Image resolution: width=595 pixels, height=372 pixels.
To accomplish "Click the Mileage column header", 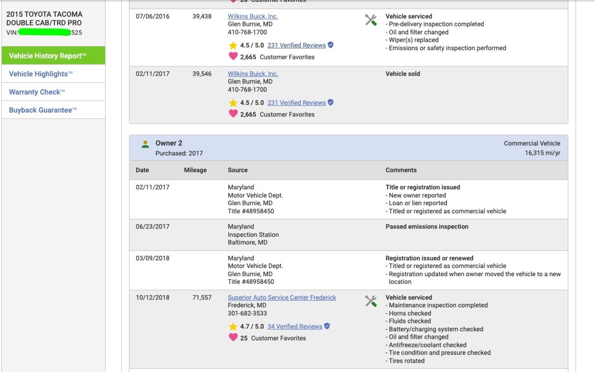I will pyautogui.click(x=195, y=170).
